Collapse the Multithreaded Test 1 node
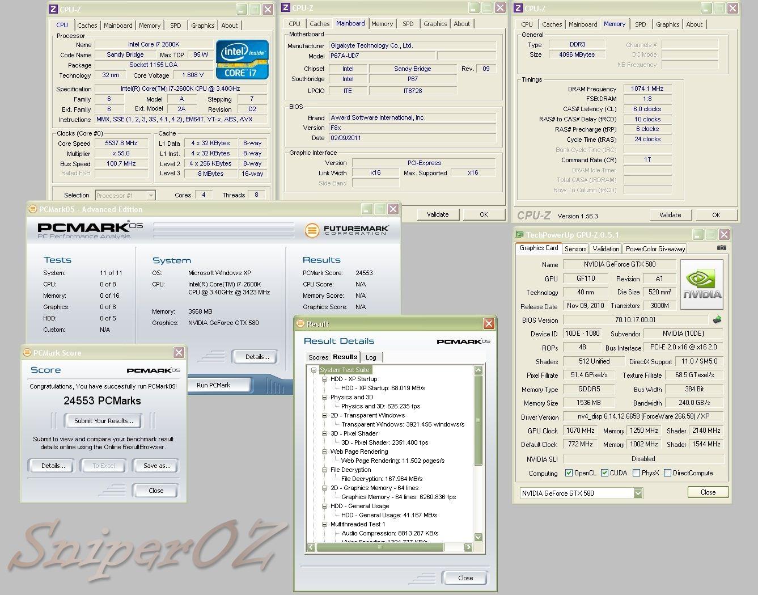758x595 pixels. [325, 524]
